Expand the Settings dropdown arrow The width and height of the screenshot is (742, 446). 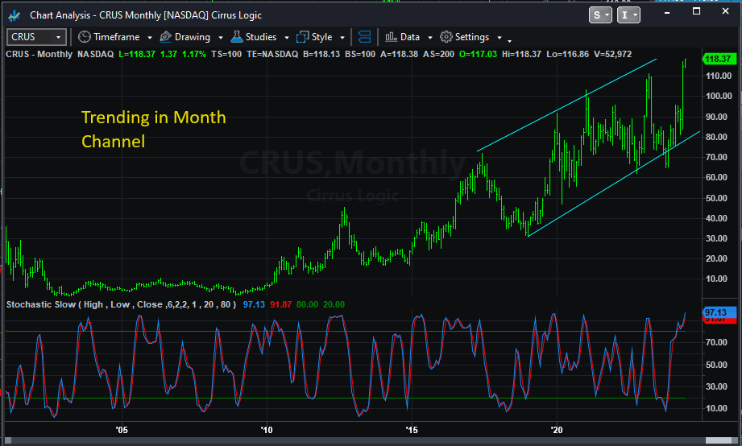click(500, 37)
